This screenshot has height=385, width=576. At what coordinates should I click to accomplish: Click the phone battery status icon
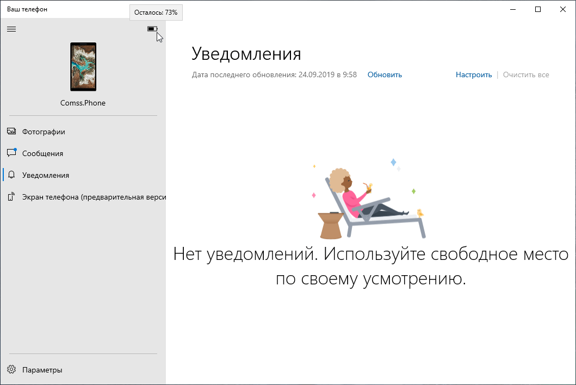(x=152, y=29)
